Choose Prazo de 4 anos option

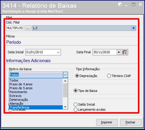(36, 84)
